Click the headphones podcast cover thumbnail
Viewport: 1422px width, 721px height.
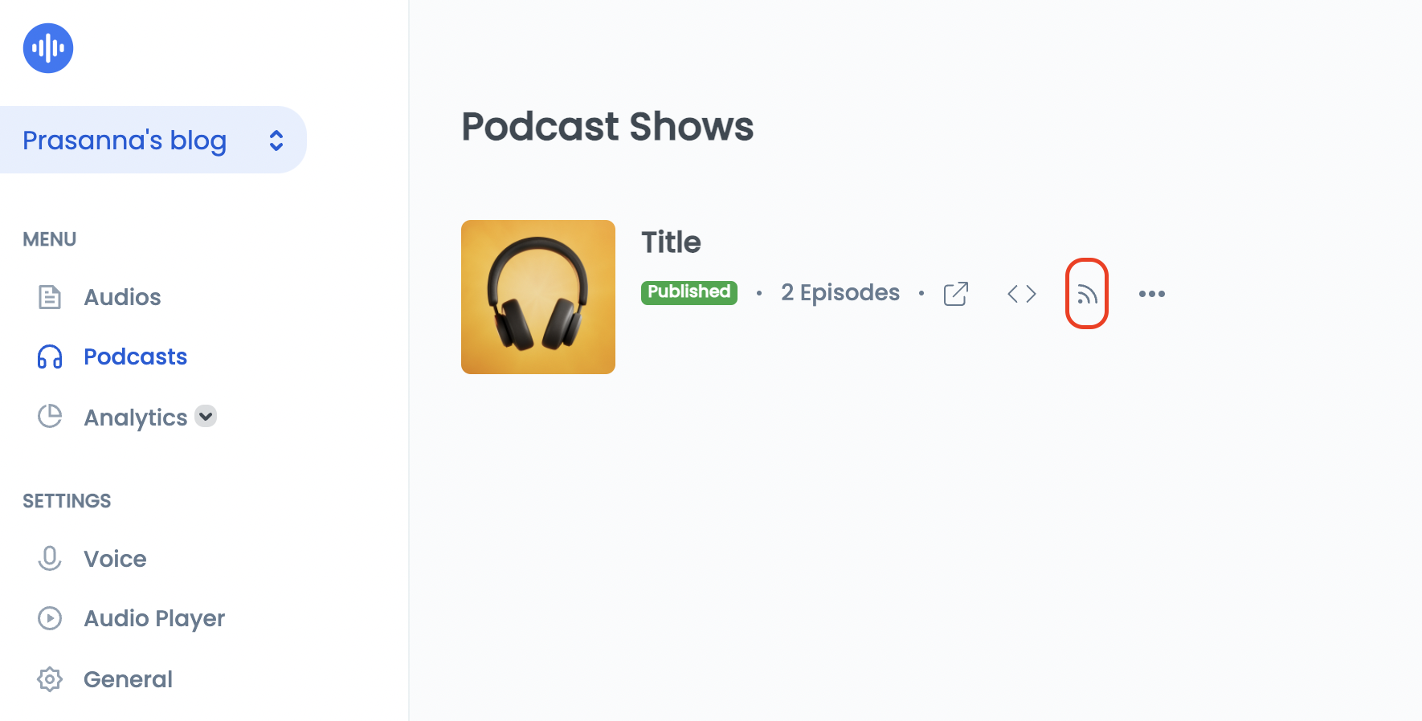click(538, 297)
